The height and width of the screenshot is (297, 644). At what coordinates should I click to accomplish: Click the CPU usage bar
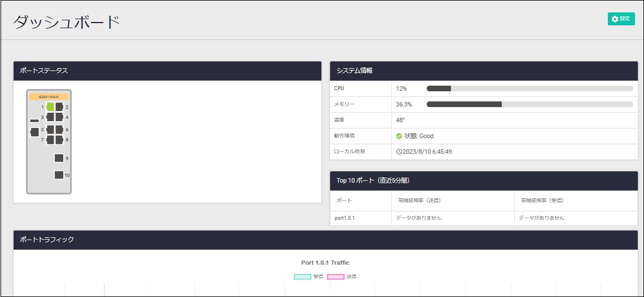pos(529,88)
